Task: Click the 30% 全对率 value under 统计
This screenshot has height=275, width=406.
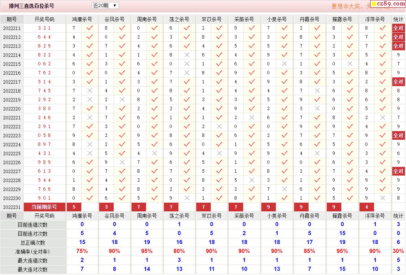Action: [398, 251]
